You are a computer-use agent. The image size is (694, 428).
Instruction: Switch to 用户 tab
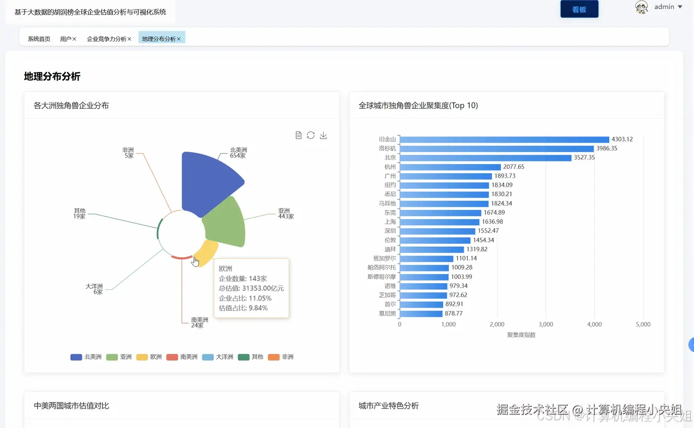pyautogui.click(x=65, y=39)
